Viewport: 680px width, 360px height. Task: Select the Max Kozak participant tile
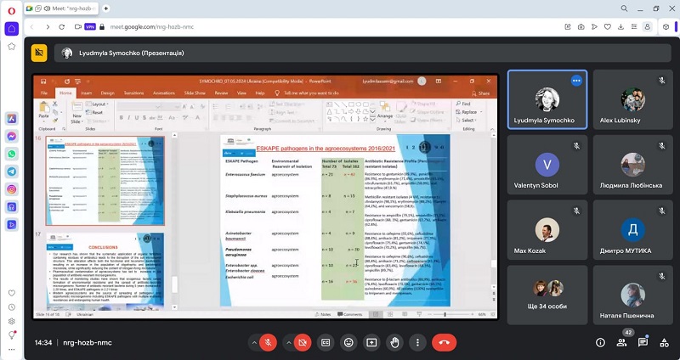click(x=547, y=230)
